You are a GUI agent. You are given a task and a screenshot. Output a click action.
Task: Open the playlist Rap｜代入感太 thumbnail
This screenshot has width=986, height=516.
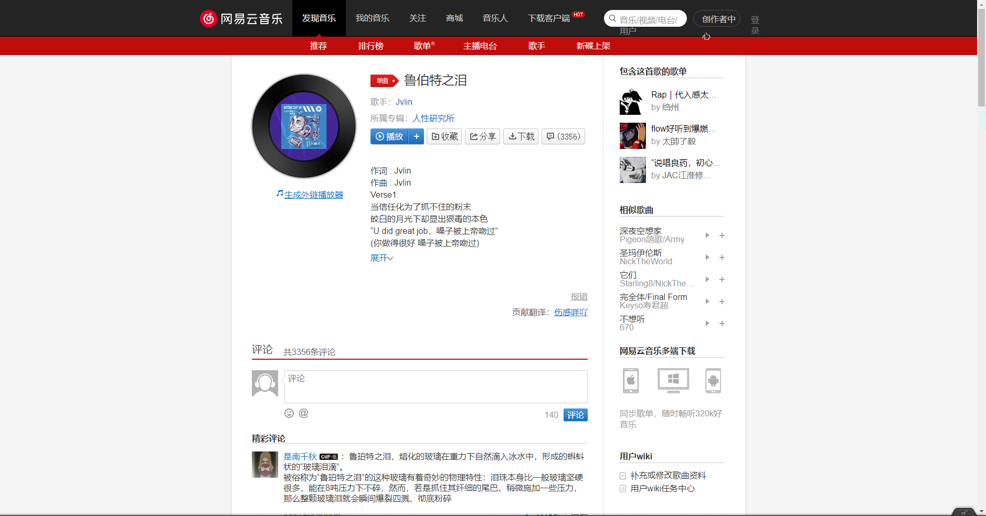(632, 102)
